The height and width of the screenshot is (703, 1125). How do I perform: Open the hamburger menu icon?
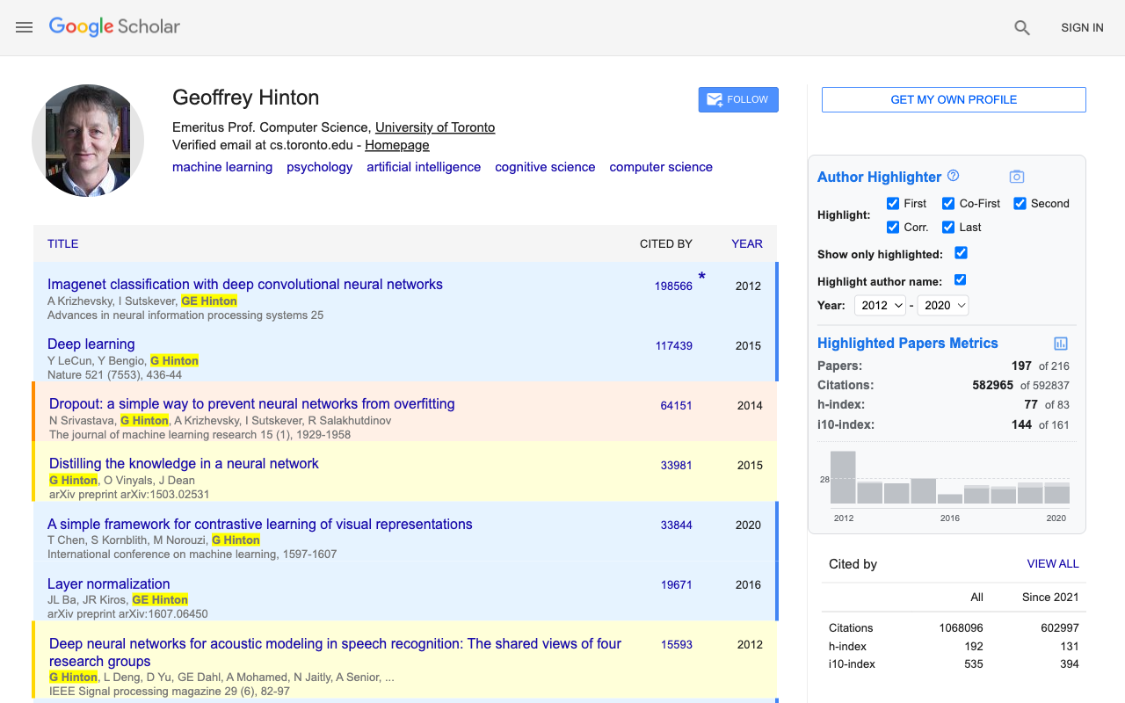(24, 27)
